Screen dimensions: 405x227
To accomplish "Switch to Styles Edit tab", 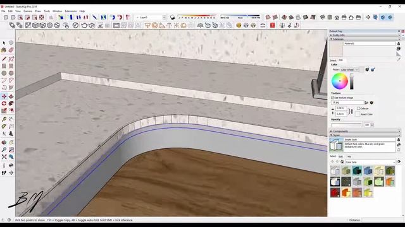I will point(340,156).
